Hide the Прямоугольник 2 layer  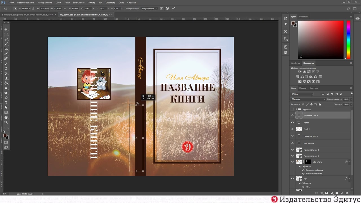coord(292,150)
